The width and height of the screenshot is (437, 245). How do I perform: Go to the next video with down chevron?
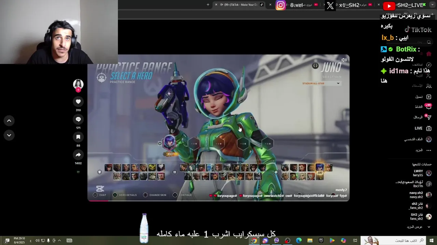coord(9,135)
